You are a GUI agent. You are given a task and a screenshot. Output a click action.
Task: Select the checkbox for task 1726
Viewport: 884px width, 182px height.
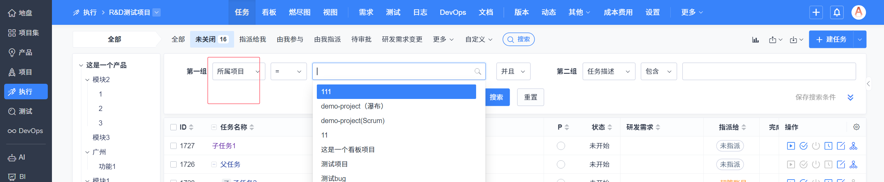point(173,164)
